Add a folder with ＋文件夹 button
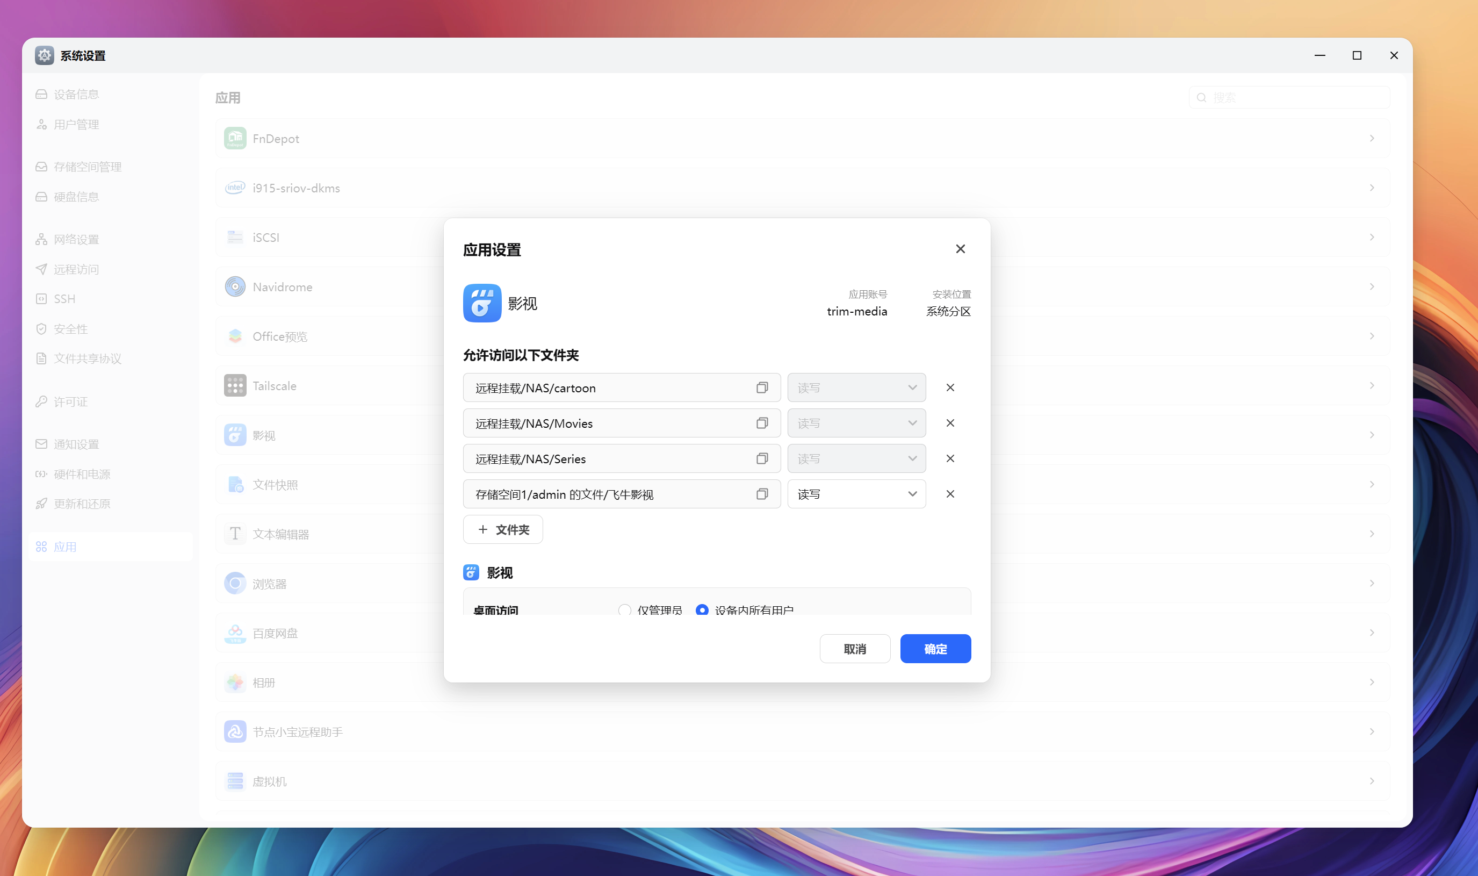Viewport: 1478px width, 876px height. point(503,529)
